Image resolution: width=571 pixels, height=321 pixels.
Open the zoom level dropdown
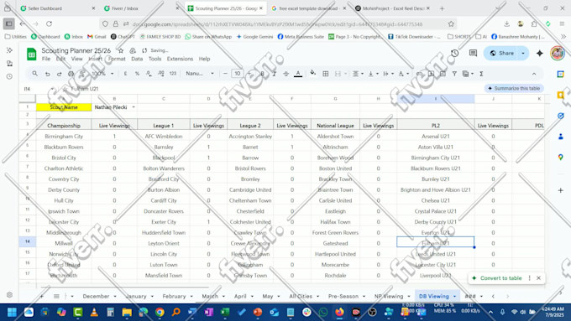102,74
